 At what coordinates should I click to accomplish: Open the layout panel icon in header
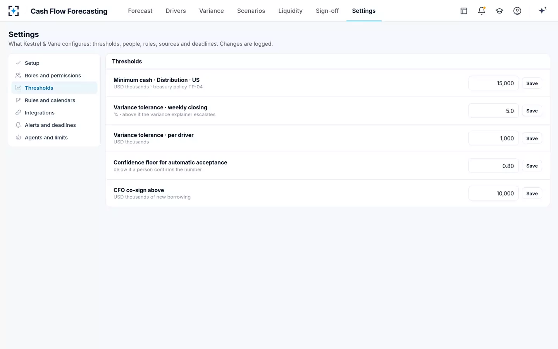point(464,11)
